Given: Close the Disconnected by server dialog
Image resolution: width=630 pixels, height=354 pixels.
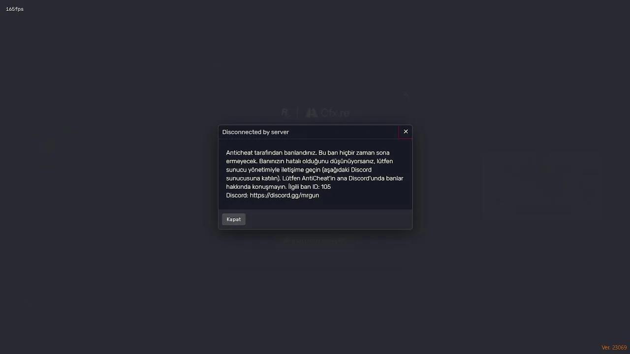Looking at the screenshot, I should click(x=406, y=132).
